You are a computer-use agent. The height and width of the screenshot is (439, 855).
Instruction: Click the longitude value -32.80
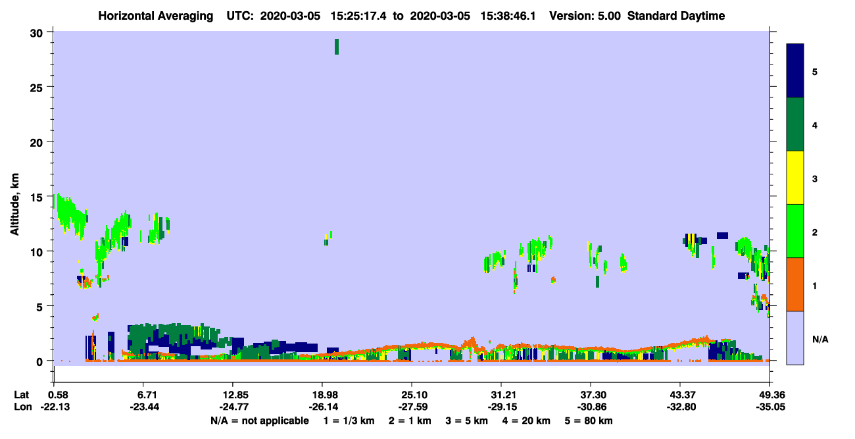coord(680,407)
